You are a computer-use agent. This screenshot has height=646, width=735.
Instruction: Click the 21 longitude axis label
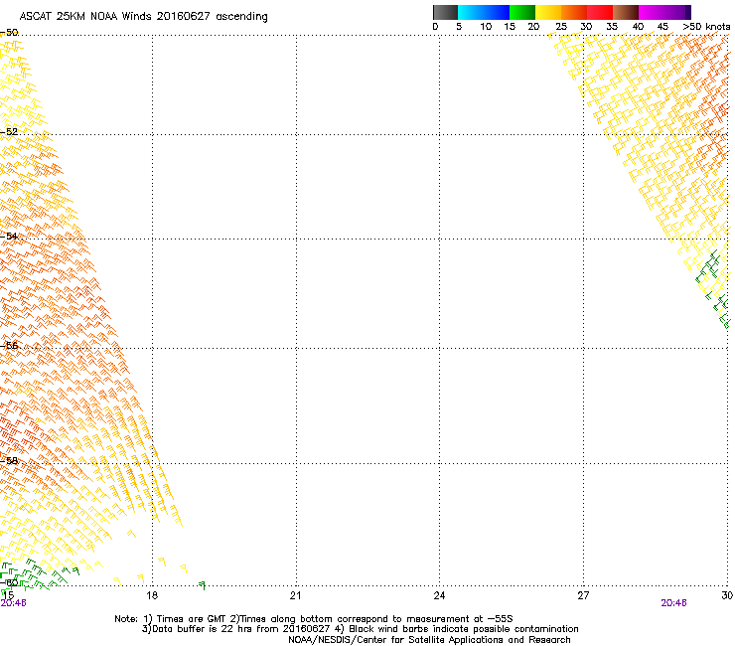pos(295,595)
